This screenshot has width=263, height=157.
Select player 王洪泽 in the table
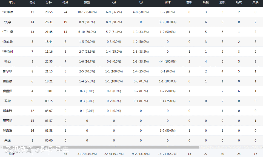(8, 32)
